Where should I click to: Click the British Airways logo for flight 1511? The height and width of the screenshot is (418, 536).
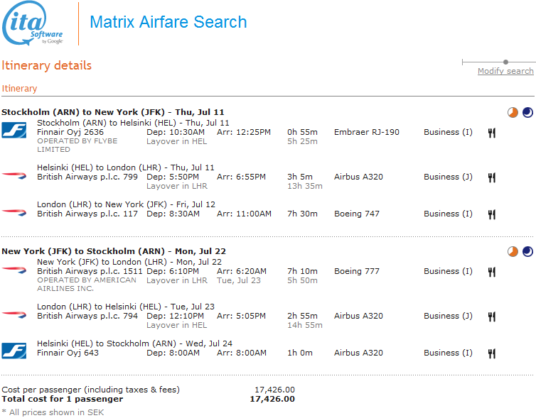point(14,270)
